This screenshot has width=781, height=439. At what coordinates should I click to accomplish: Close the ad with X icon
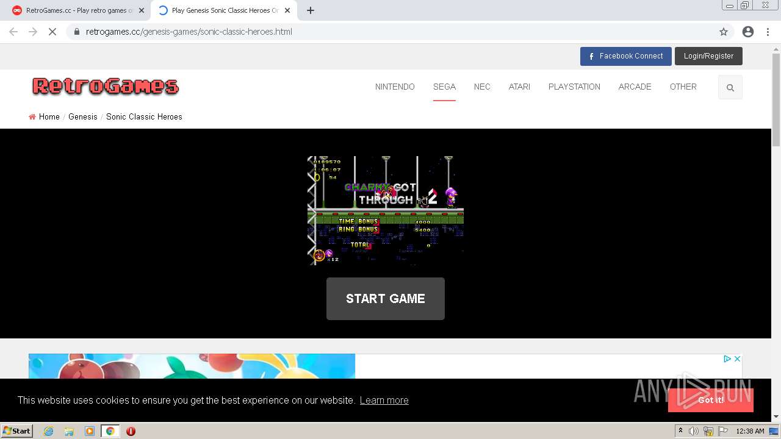click(737, 359)
